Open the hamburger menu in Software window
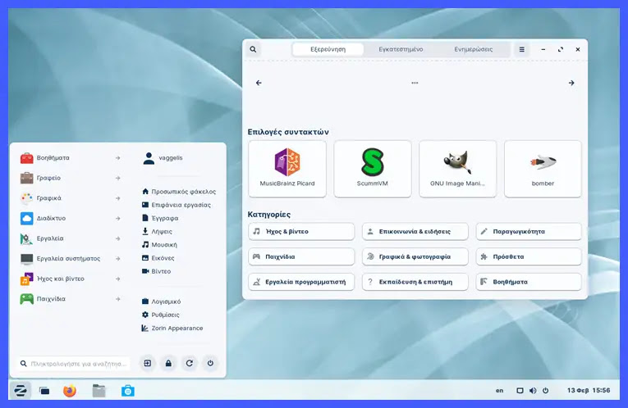Viewport: 628px width, 408px height. [521, 49]
